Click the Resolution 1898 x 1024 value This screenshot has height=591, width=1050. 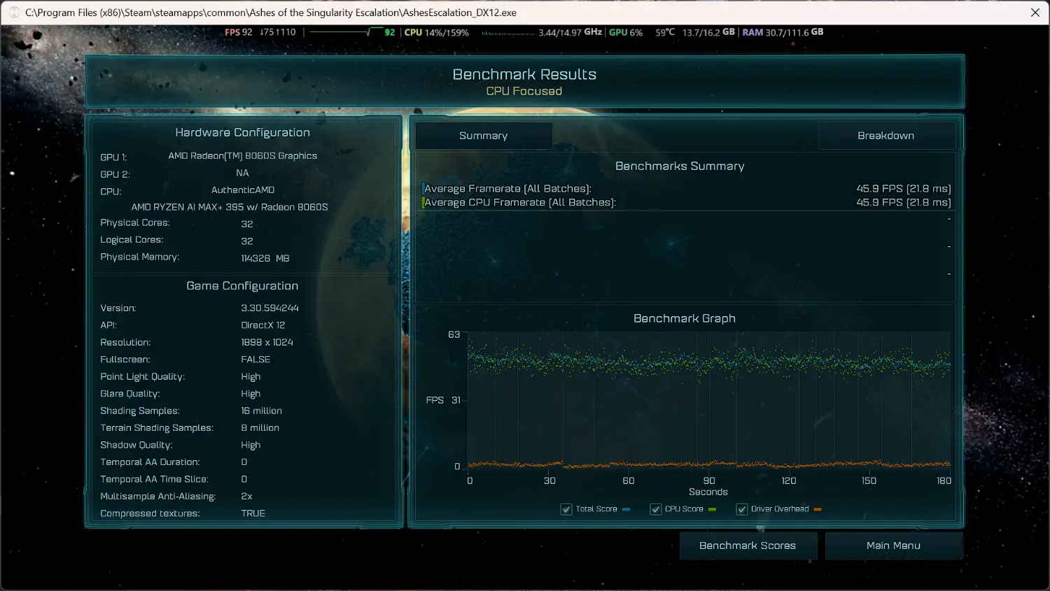point(267,343)
